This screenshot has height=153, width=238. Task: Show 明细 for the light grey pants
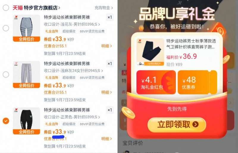click(107, 46)
